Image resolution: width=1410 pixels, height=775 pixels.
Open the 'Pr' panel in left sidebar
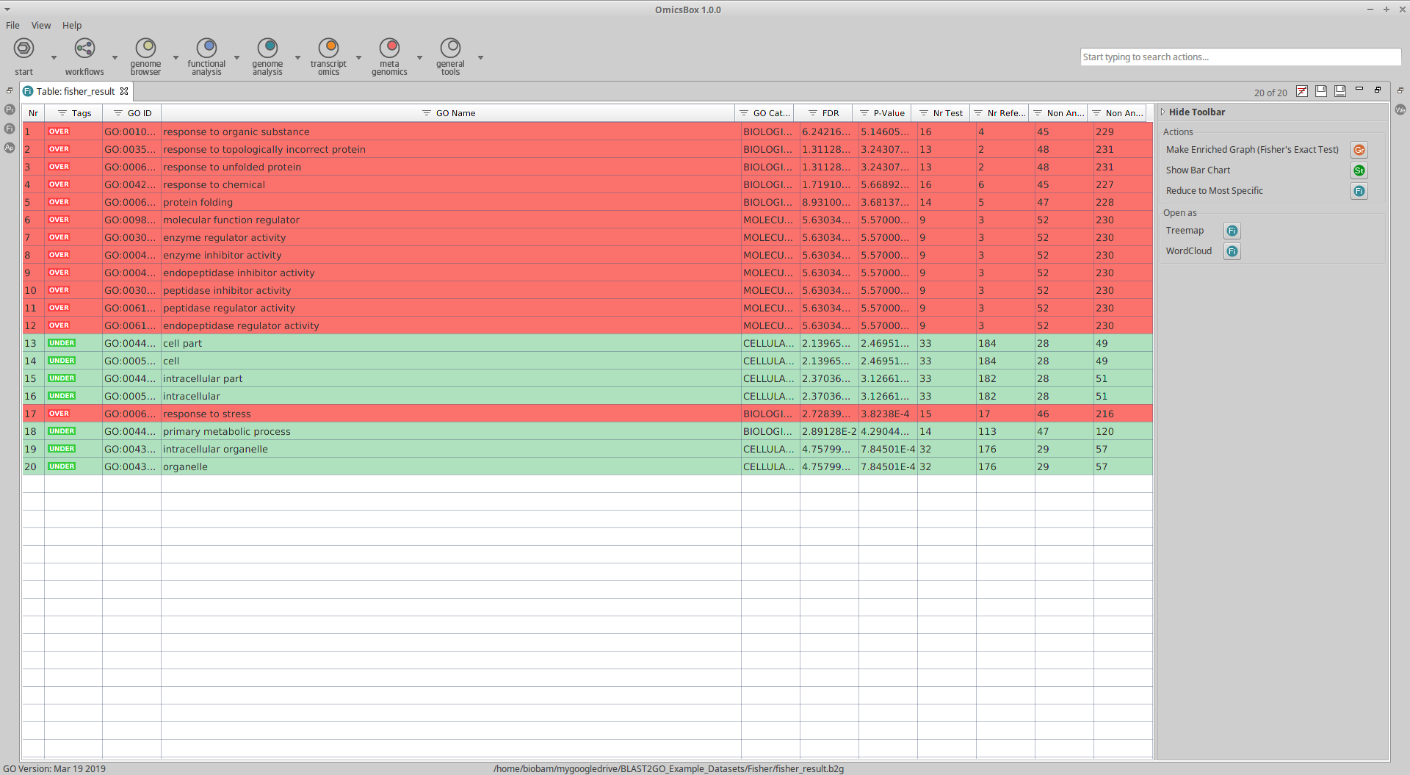click(x=10, y=109)
